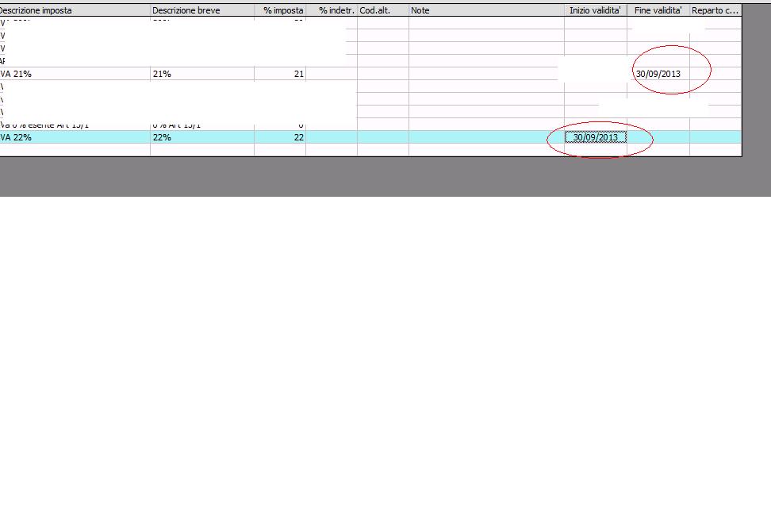The width and height of the screenshot is (771, 507).
Task: Click the Reparto c... column header
Action: (715, 10)
